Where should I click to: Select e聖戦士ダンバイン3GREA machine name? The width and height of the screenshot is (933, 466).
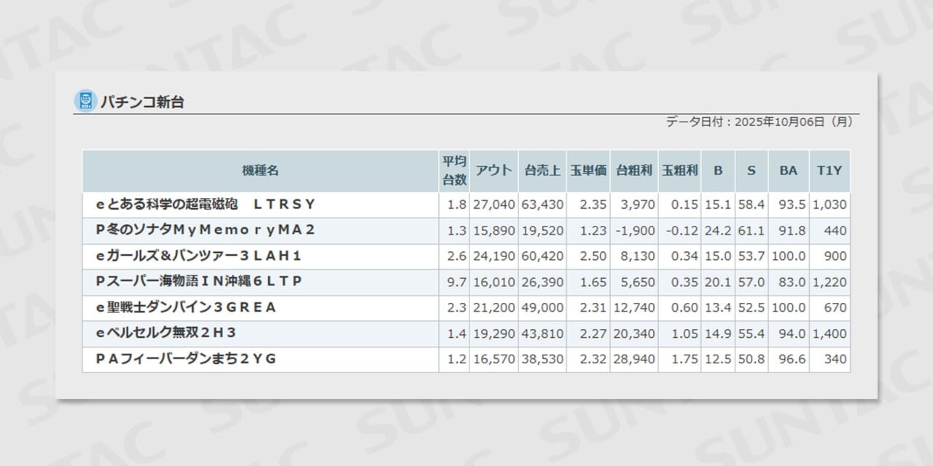[x=186, y=307]
